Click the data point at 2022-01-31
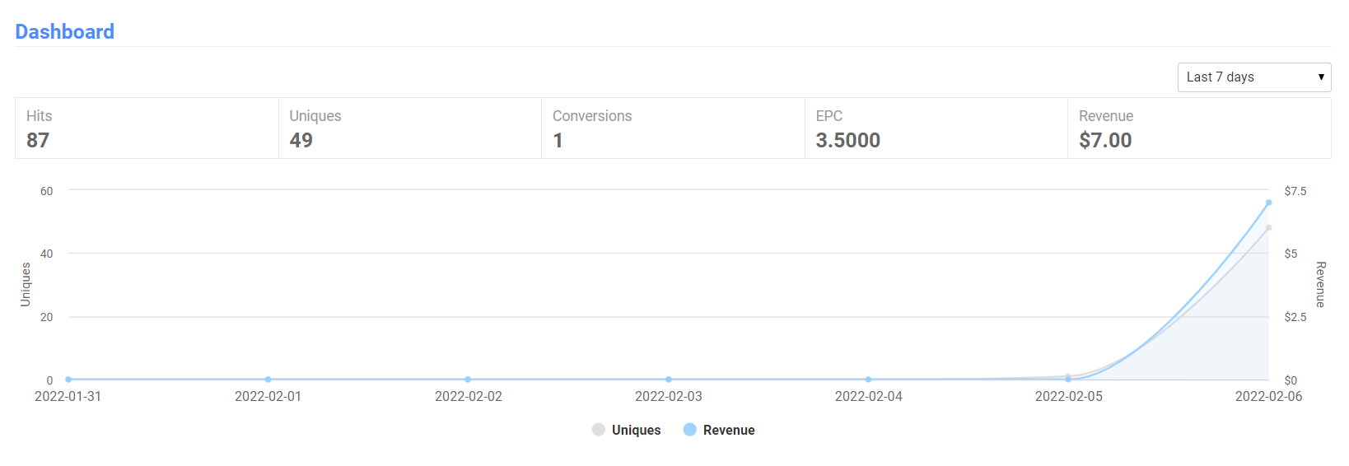The height and width of the screenshot is (466, 1349). coord(68,380)
